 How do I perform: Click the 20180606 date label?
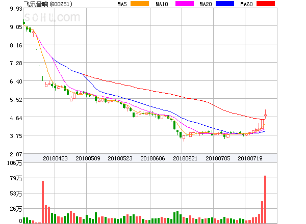point(152,158)
